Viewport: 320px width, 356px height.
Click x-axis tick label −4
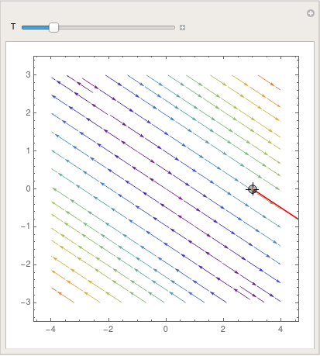pos(50,329)
